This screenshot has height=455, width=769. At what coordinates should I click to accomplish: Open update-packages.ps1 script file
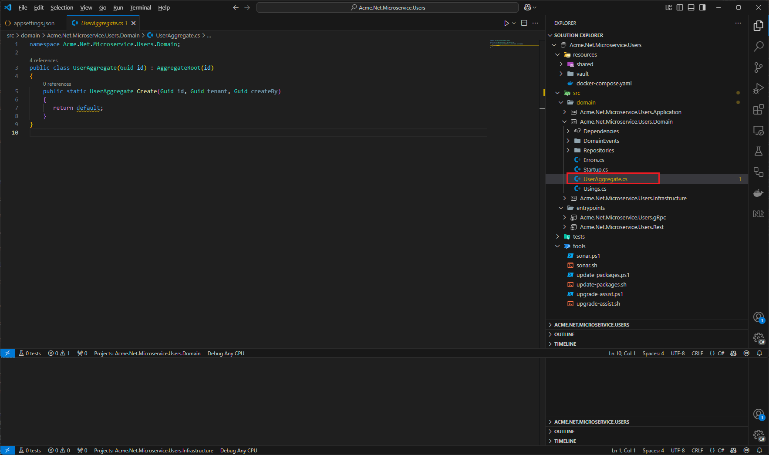603,275
